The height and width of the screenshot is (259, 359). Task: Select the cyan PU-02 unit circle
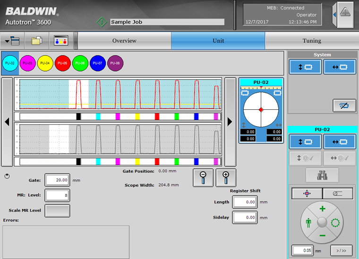click(x=10, y=63)
